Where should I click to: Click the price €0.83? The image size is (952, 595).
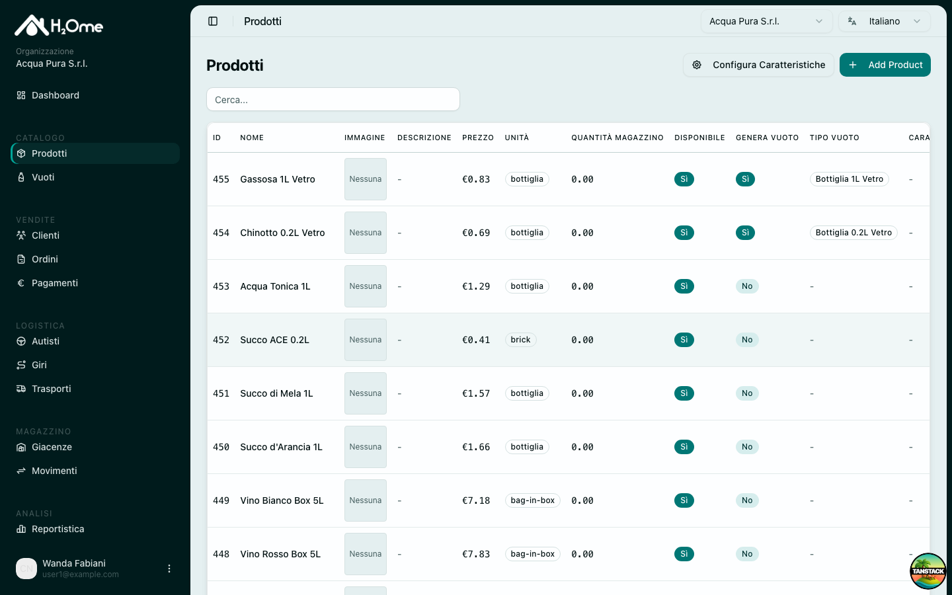tap(476, 179)
